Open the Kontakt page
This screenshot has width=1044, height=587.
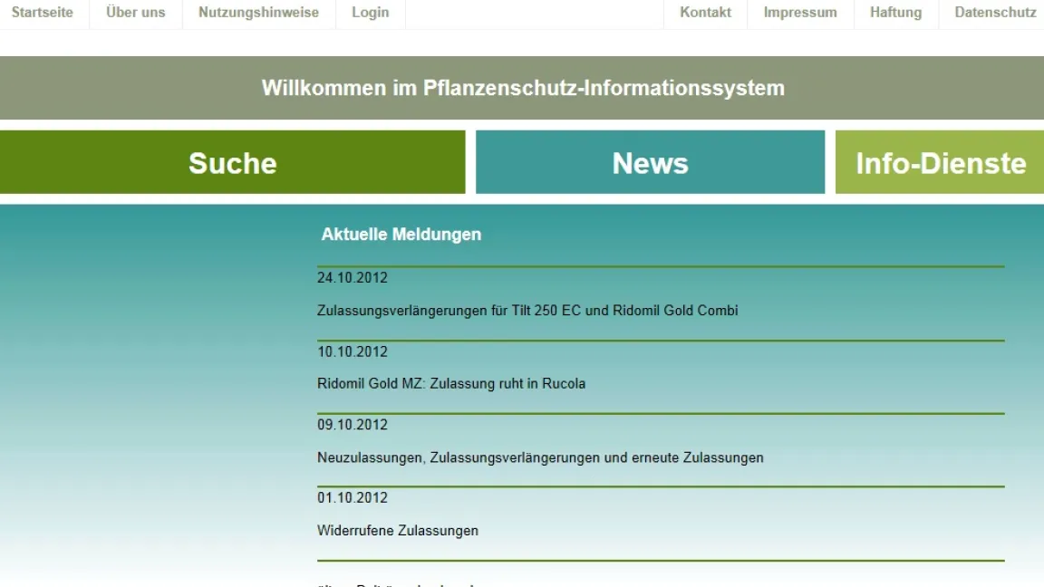705,13
